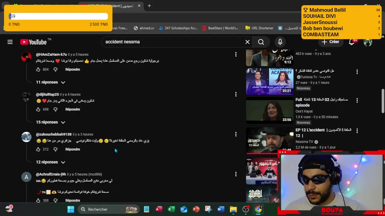The height and width of the screenshot is (216, 385).
Task: Open File Explorer from the taskbar
Action: [x=233, y=209]
